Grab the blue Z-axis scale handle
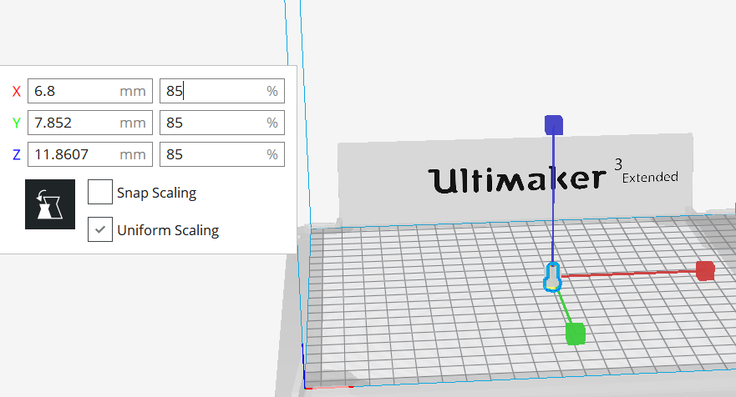Screen dimensions: 736x397 pyautogui.click(x=554, y=125)
